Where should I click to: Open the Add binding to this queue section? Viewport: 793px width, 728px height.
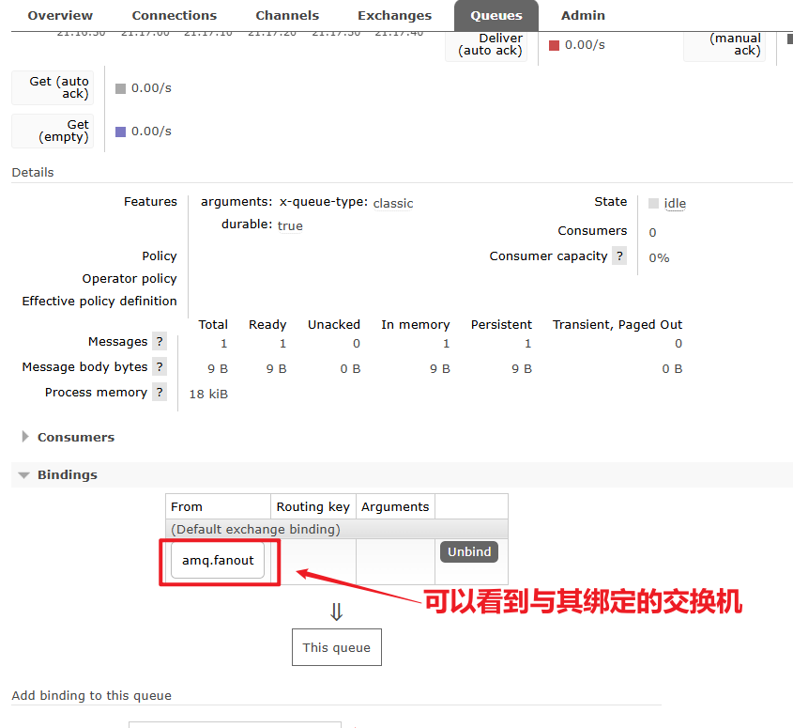point(91,696)
